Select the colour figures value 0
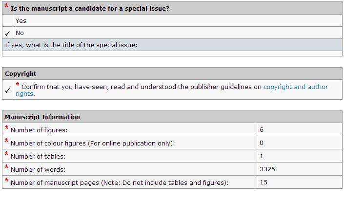The width and height of the screenshot is (345, 199). tap(262, 143)
